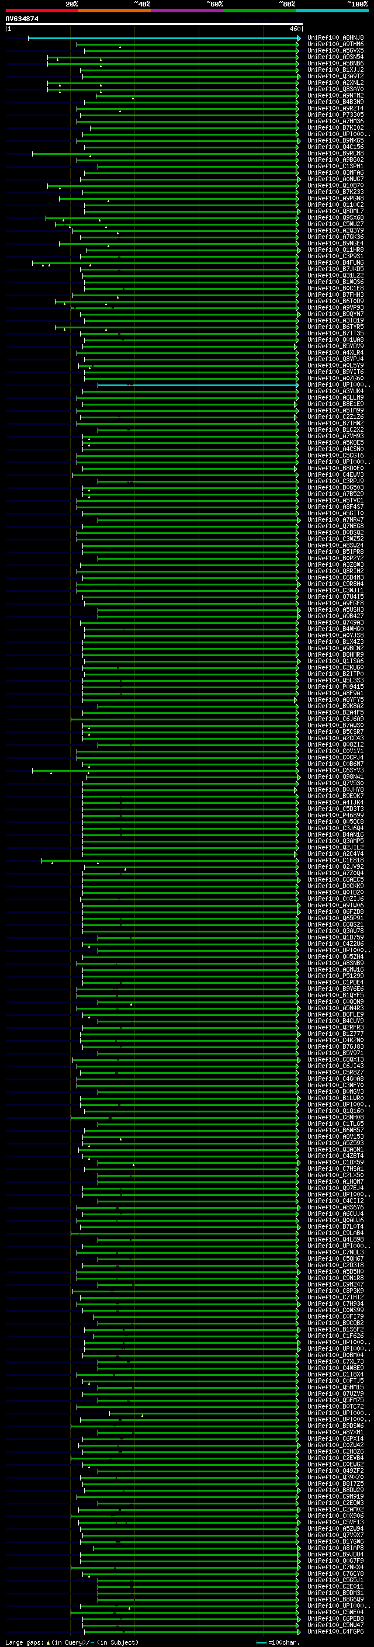374x1647 pixels.
Task: Pick hit label UniRef100_C6PED8
Action: coord(335,1618)
